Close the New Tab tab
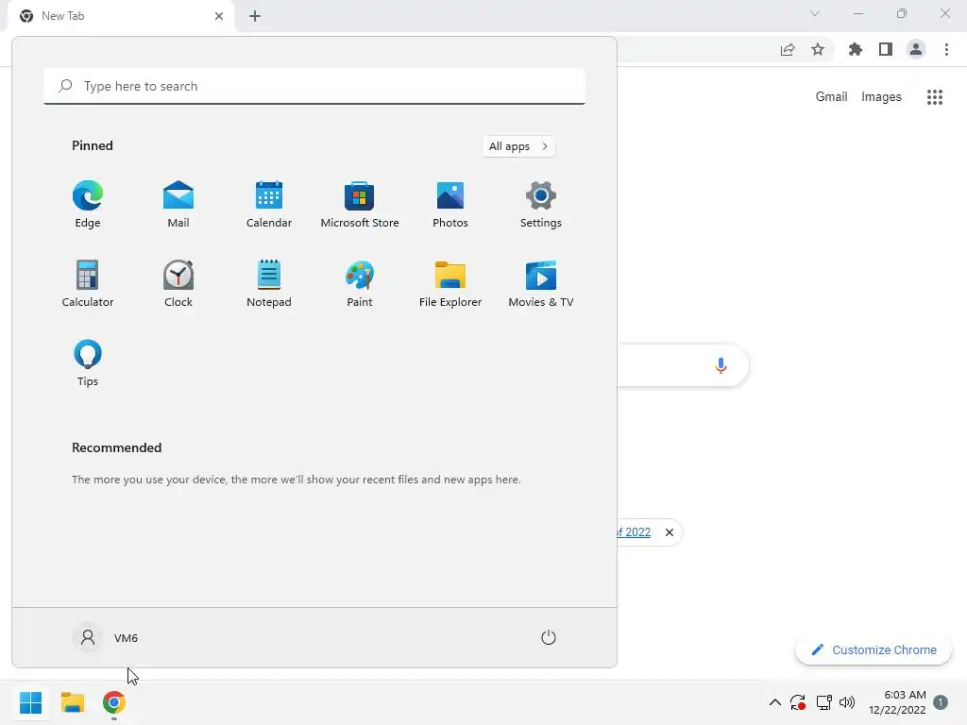 (x=219, y=16)
